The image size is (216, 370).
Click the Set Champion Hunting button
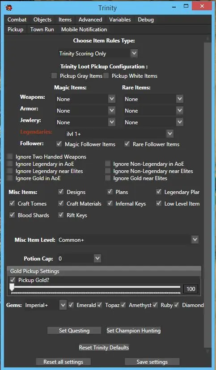point(133,330)
